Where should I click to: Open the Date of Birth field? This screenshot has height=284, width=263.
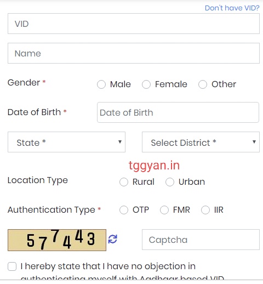click(178, 112)
